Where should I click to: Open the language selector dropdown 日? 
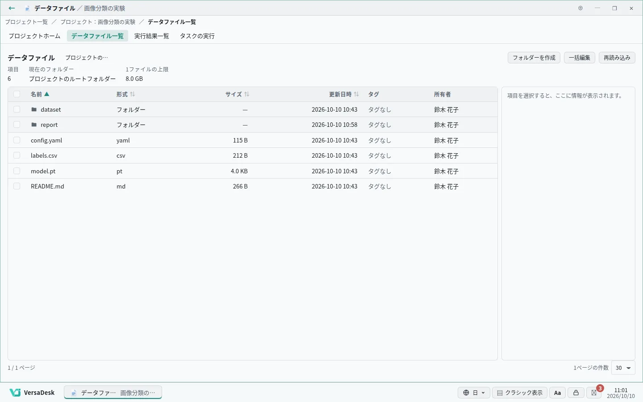click(x=474, y=393)
